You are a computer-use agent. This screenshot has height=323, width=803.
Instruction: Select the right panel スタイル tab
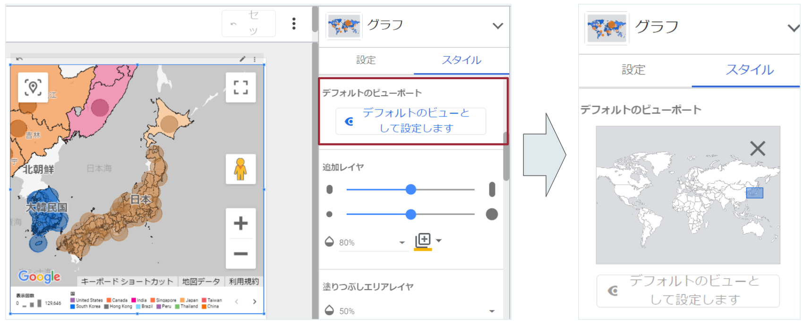click(x=750, y=70)
